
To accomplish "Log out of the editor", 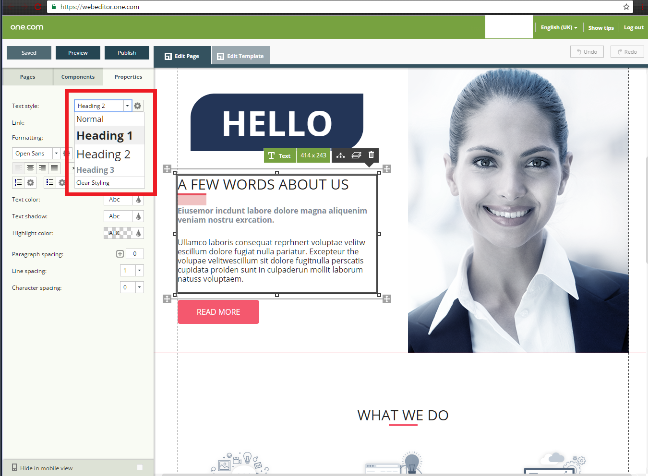I will click(634, 27).
